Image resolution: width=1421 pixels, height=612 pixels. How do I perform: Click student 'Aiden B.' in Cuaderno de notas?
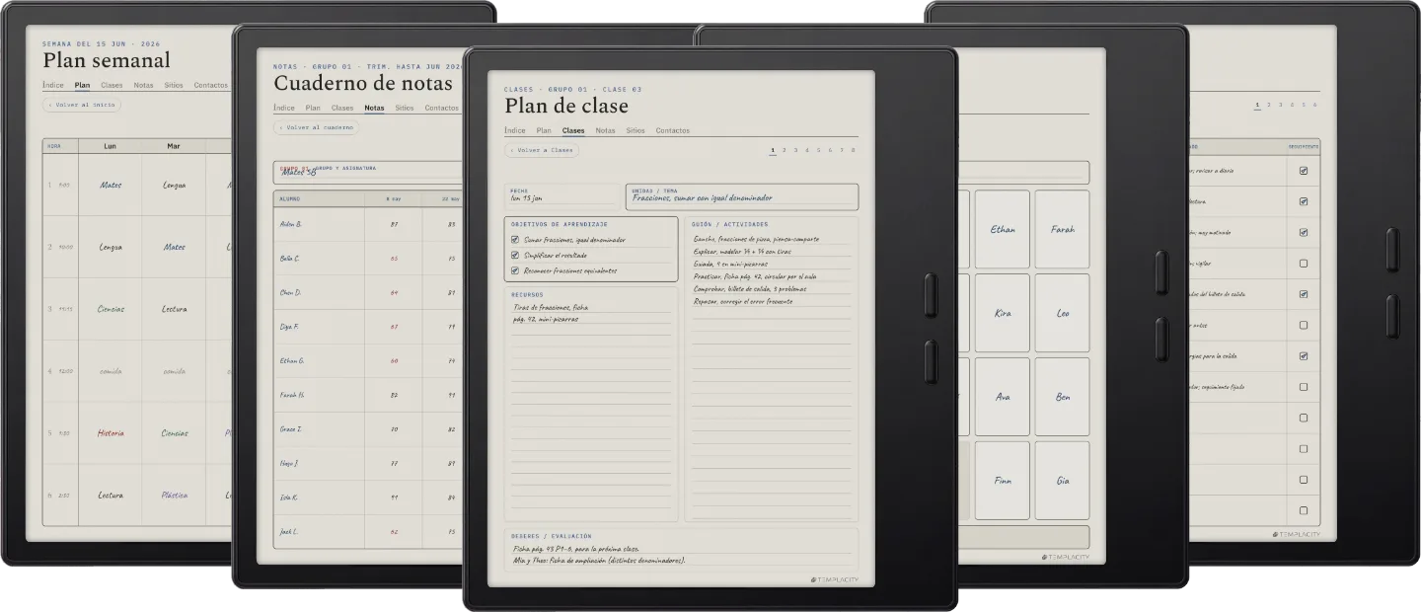(291, 224)
